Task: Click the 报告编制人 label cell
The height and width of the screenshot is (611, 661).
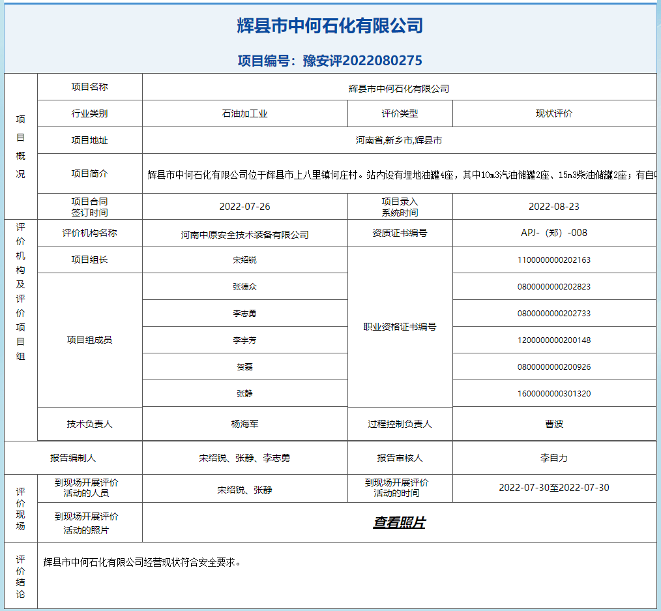Action: coord(73,458)
